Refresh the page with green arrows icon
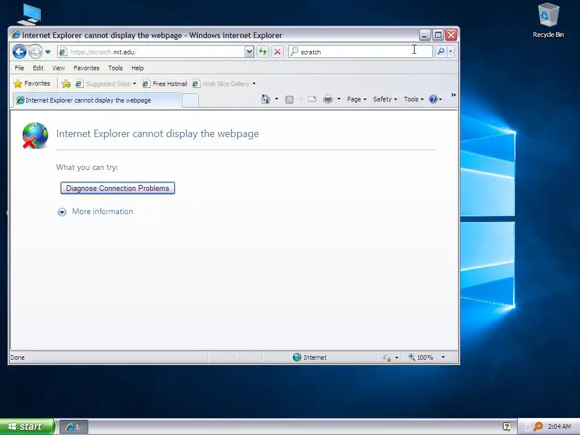 [263, 52]
